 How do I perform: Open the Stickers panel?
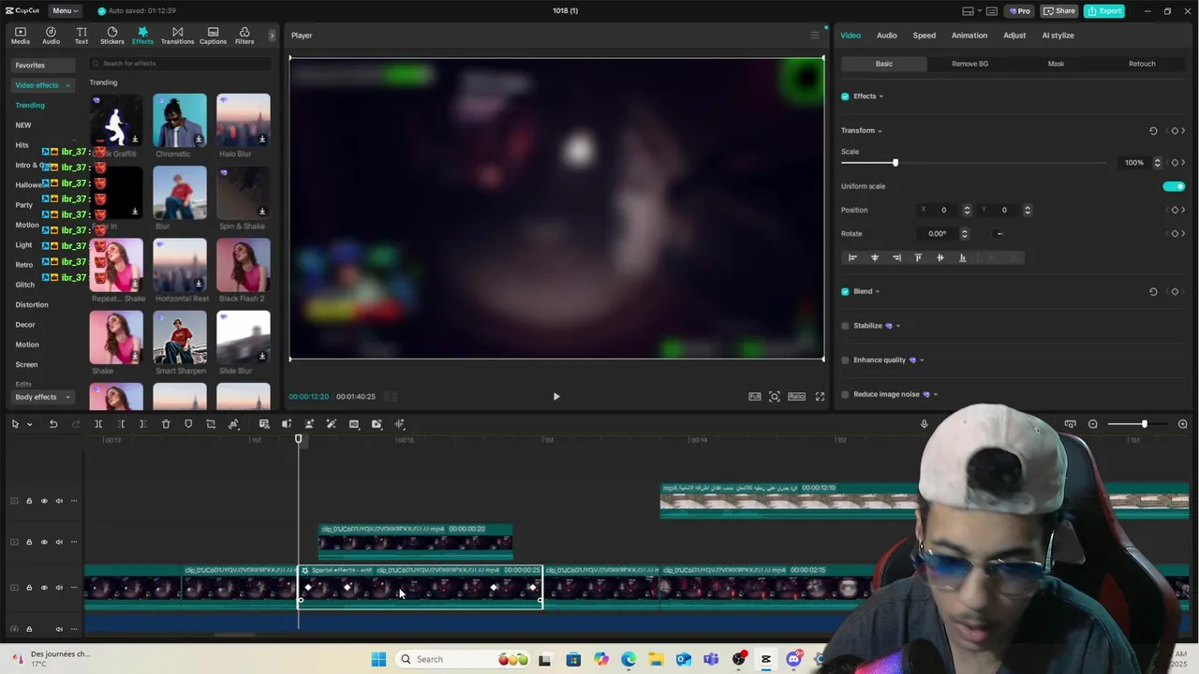(x=112, y=36)
